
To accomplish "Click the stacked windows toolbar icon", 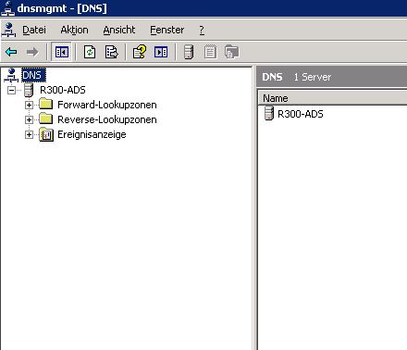I will click(x=232, y=52).
